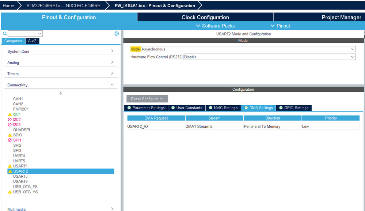This screenshot has height=211, width=365.
Task: Click the DMA1 Stream 5 cell
Action: (214, 127)
